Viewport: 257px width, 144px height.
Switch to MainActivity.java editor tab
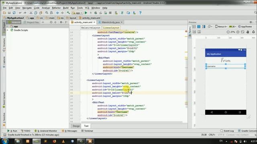click(111, 22)
